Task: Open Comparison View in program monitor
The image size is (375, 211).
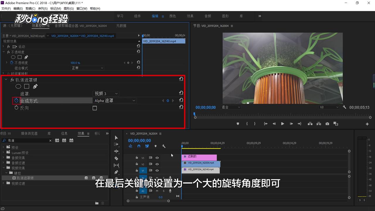Action: 336,124
